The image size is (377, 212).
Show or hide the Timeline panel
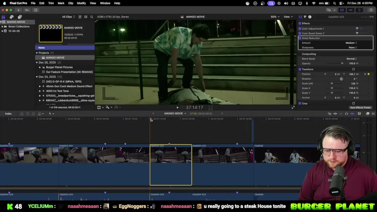(x=350, y=10)
